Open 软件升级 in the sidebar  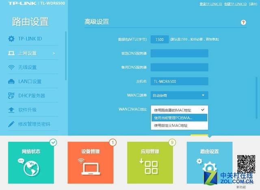[x=33, y=110]
